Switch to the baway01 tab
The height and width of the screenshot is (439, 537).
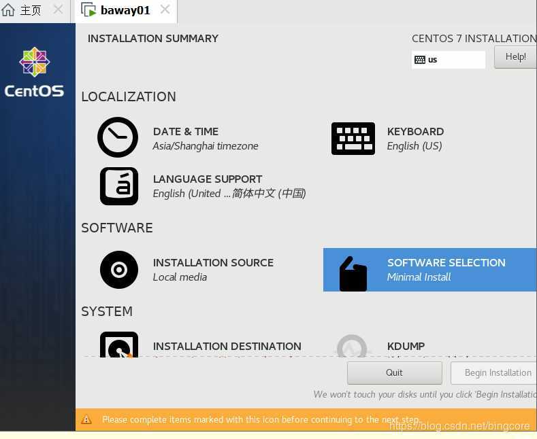(x=125, y=10)
